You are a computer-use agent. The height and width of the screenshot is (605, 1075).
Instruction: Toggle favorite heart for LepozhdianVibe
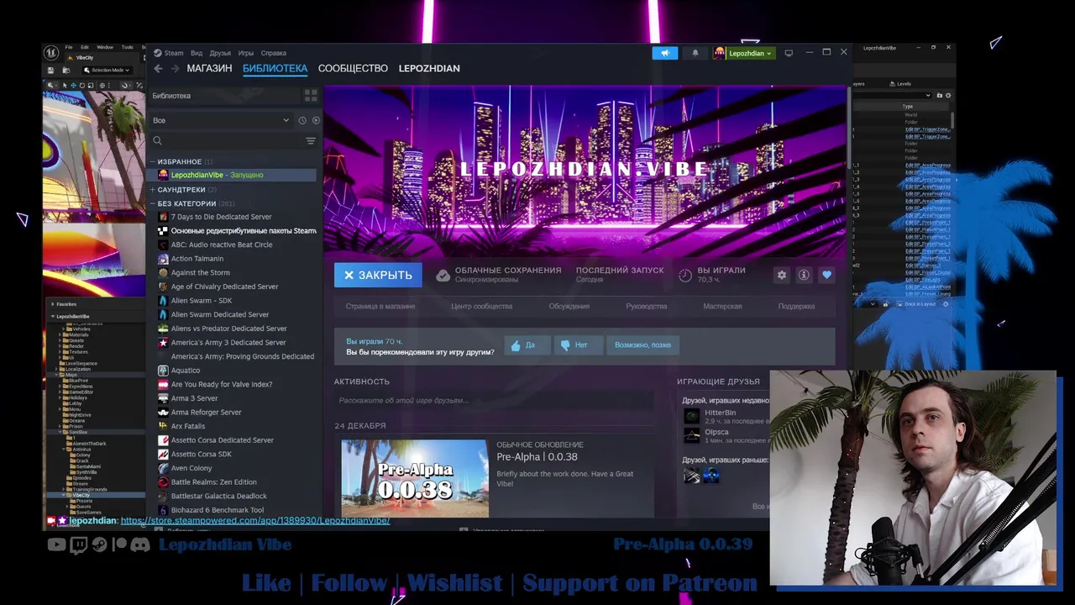tap(826, 275)
